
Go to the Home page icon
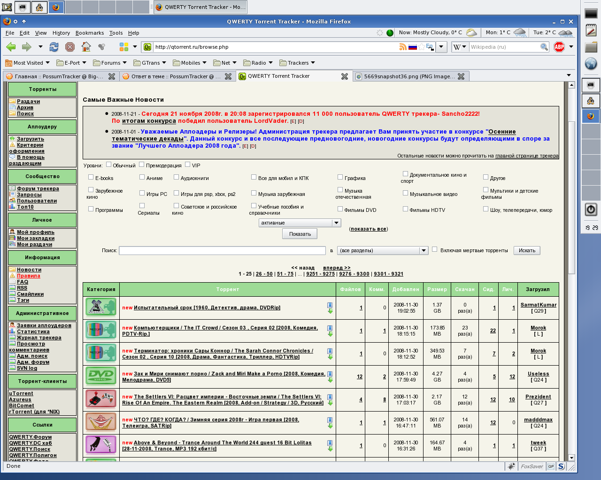coord(86,46)
